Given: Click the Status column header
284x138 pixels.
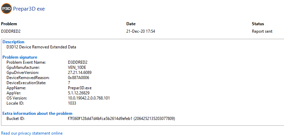Looking at the screenshot, I should point(258,24).
